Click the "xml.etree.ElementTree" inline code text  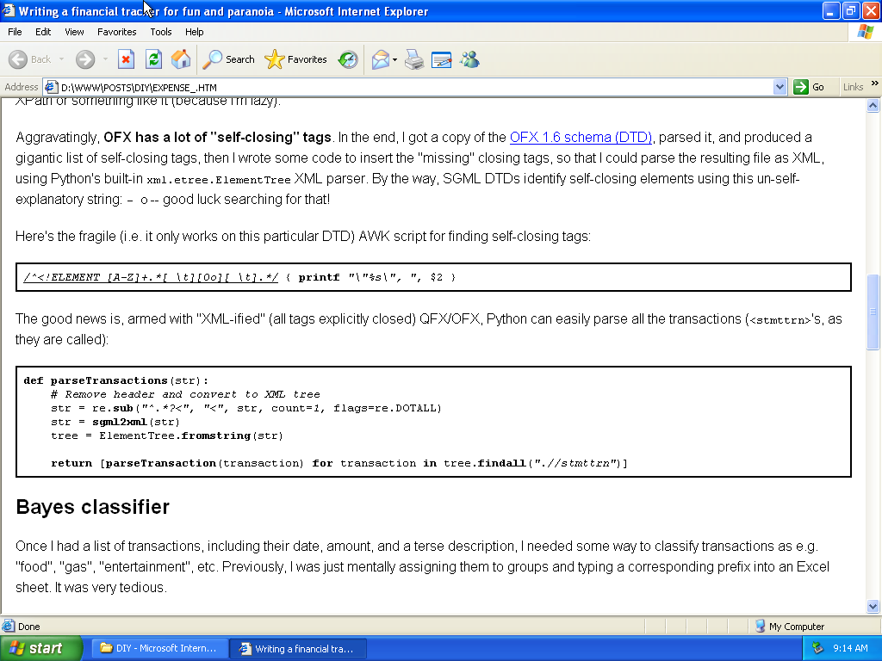tap(218, 180)
